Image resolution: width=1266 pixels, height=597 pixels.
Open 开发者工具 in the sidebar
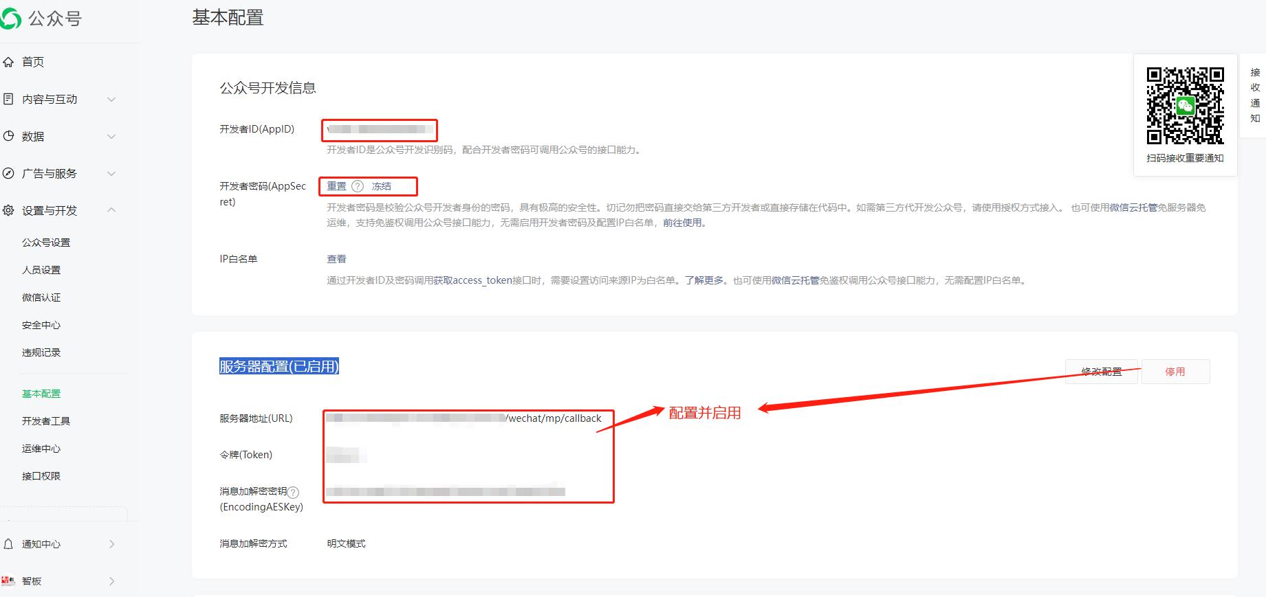point(46,421)
